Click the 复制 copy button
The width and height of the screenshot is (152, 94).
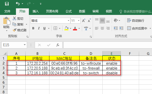click(x=18, y=24)
